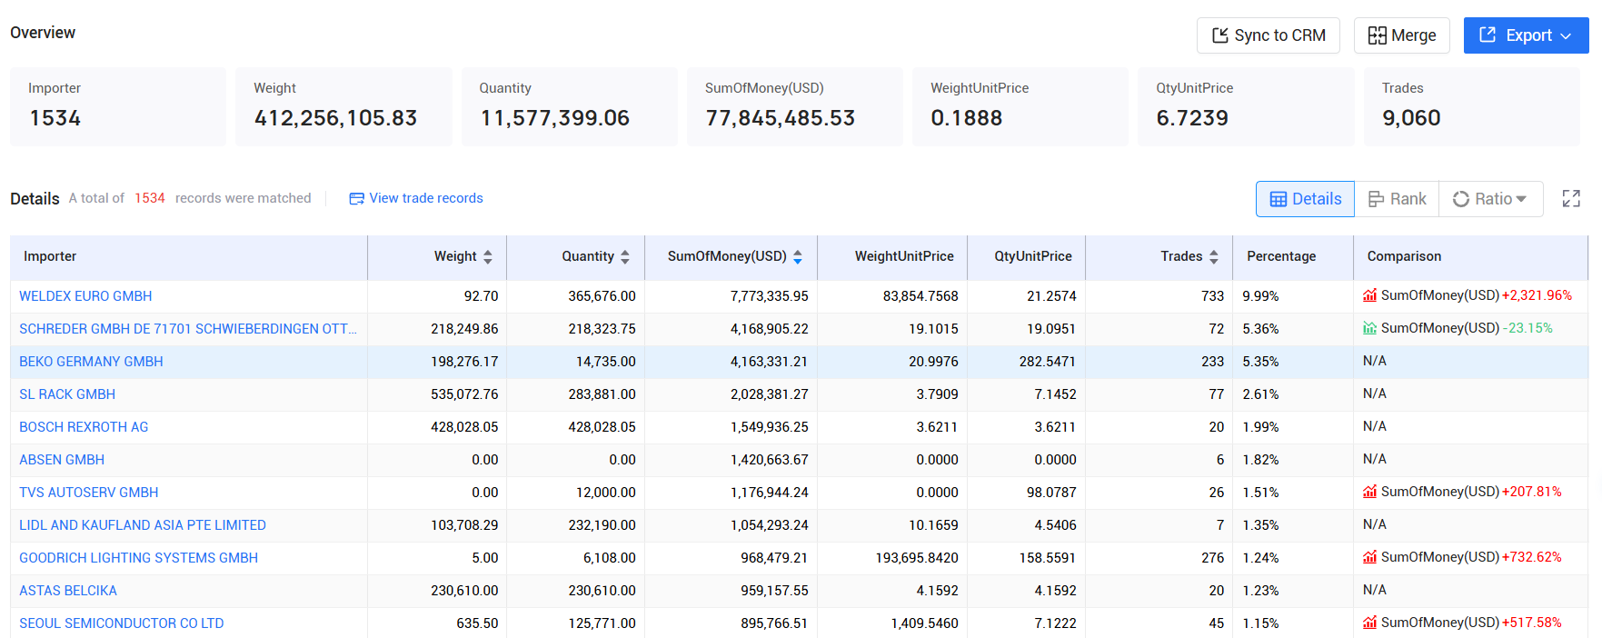The width and height of the screenshot is (1602, 638).
Task: Click the -23.15% comparison value
Action: (x=1527, y=328)
